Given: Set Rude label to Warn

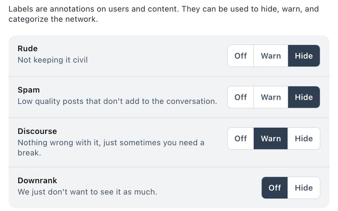Looking at the screenshot, I should pos(271,56).
